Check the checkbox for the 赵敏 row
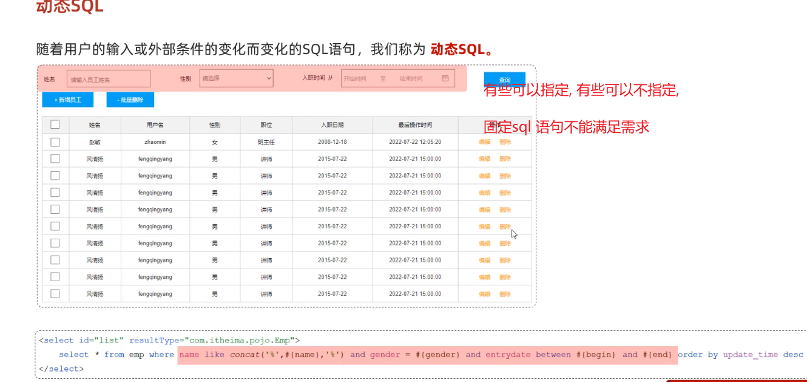 click(55, 142)
